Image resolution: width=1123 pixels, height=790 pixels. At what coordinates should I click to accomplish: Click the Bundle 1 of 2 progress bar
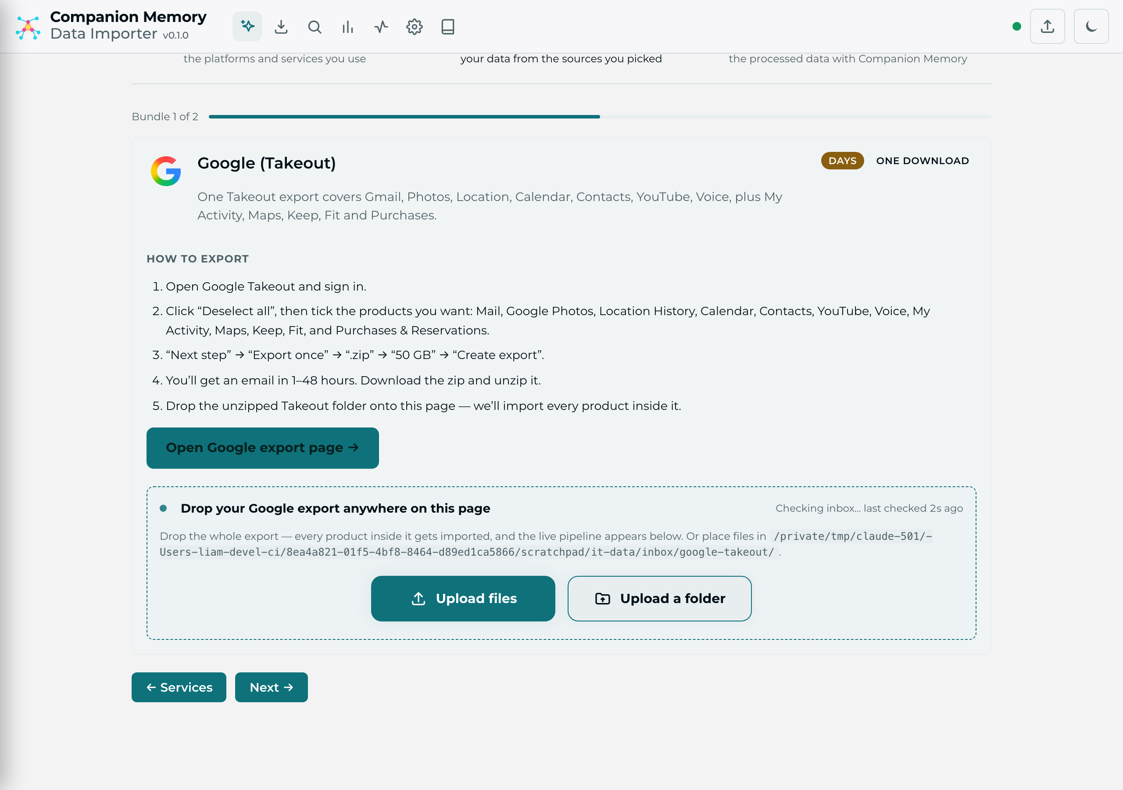[600, 116]
